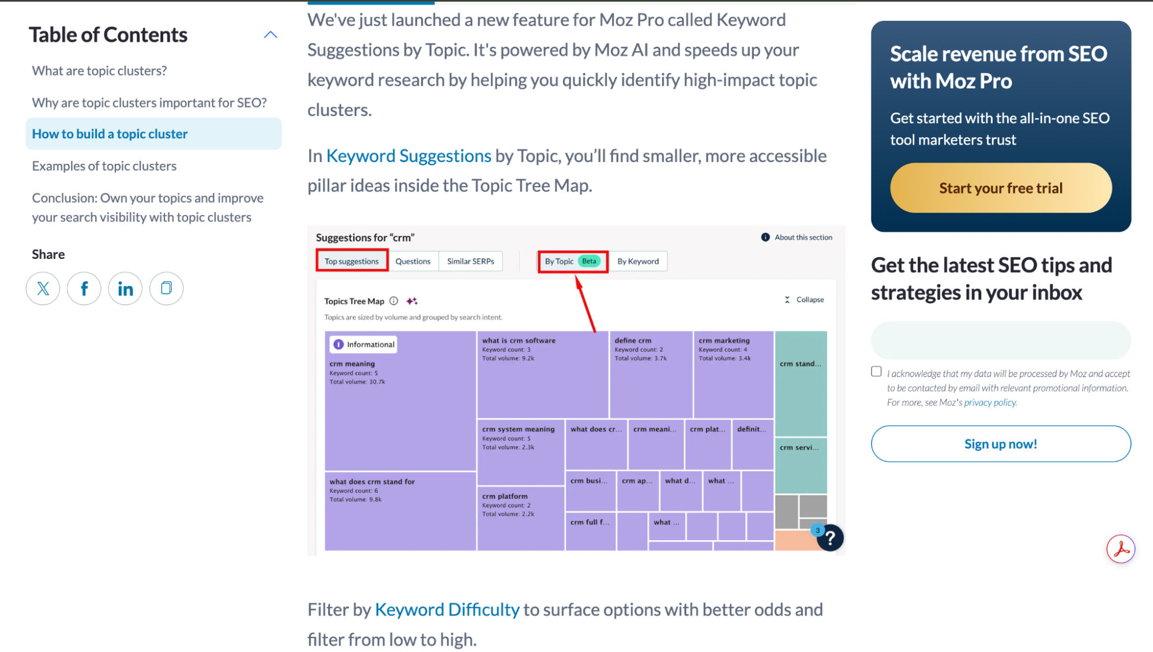Click the About this section info icon
Image resolution: width=1153 pixels, height=652 pixels.
coord(765,238)
